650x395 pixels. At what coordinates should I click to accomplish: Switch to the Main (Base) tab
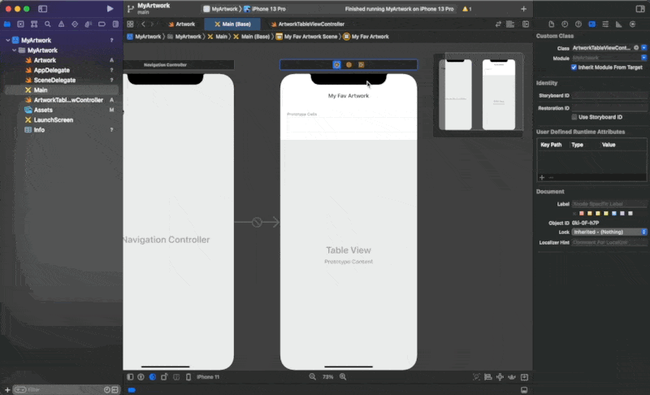(232, 24)
